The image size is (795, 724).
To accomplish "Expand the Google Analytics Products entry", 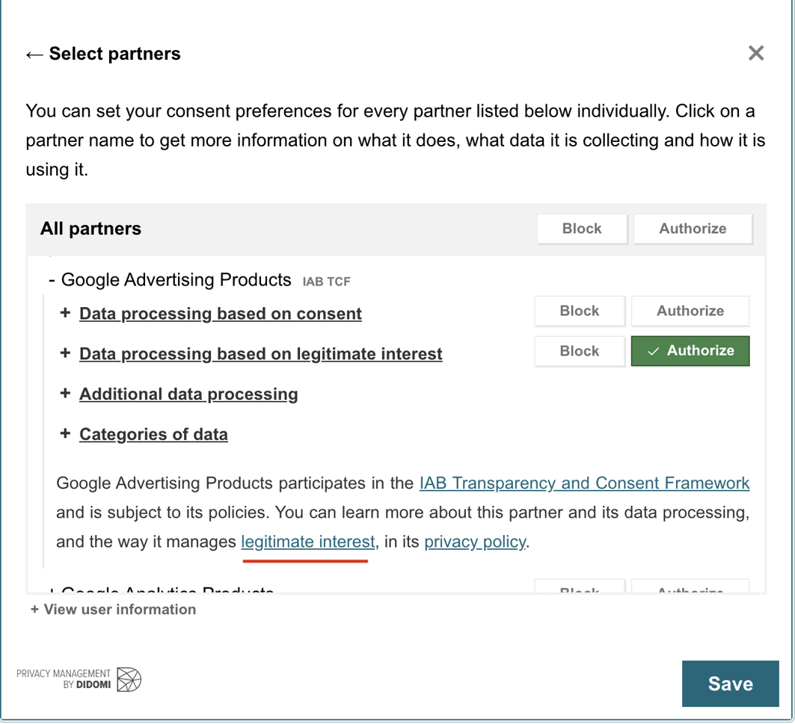I will (52, 590).
